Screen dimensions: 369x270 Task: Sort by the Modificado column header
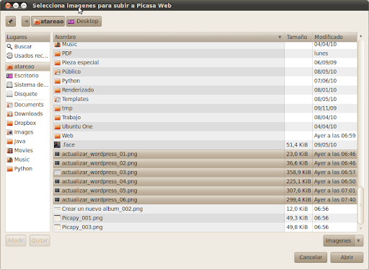click(x=335, y=37)
